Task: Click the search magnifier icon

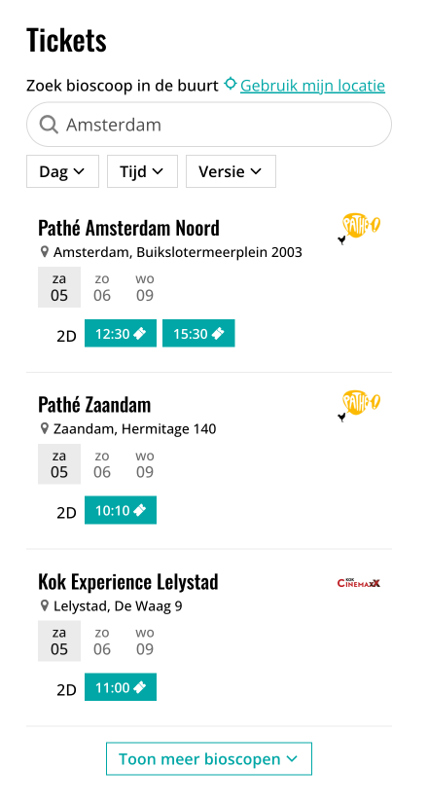Action: coord(49,125)
